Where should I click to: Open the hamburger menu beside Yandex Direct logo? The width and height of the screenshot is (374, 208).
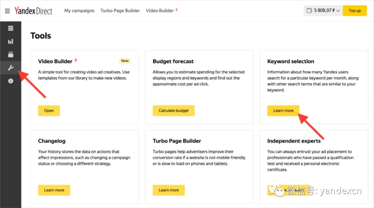[7, 11]
